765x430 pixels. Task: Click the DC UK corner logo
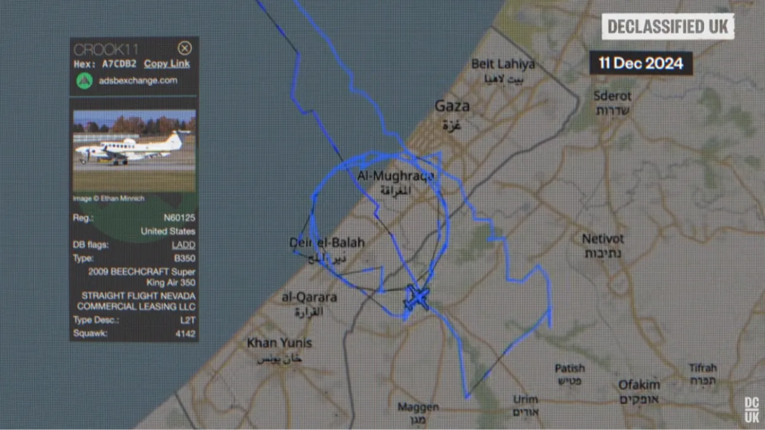tap(751, 410)
